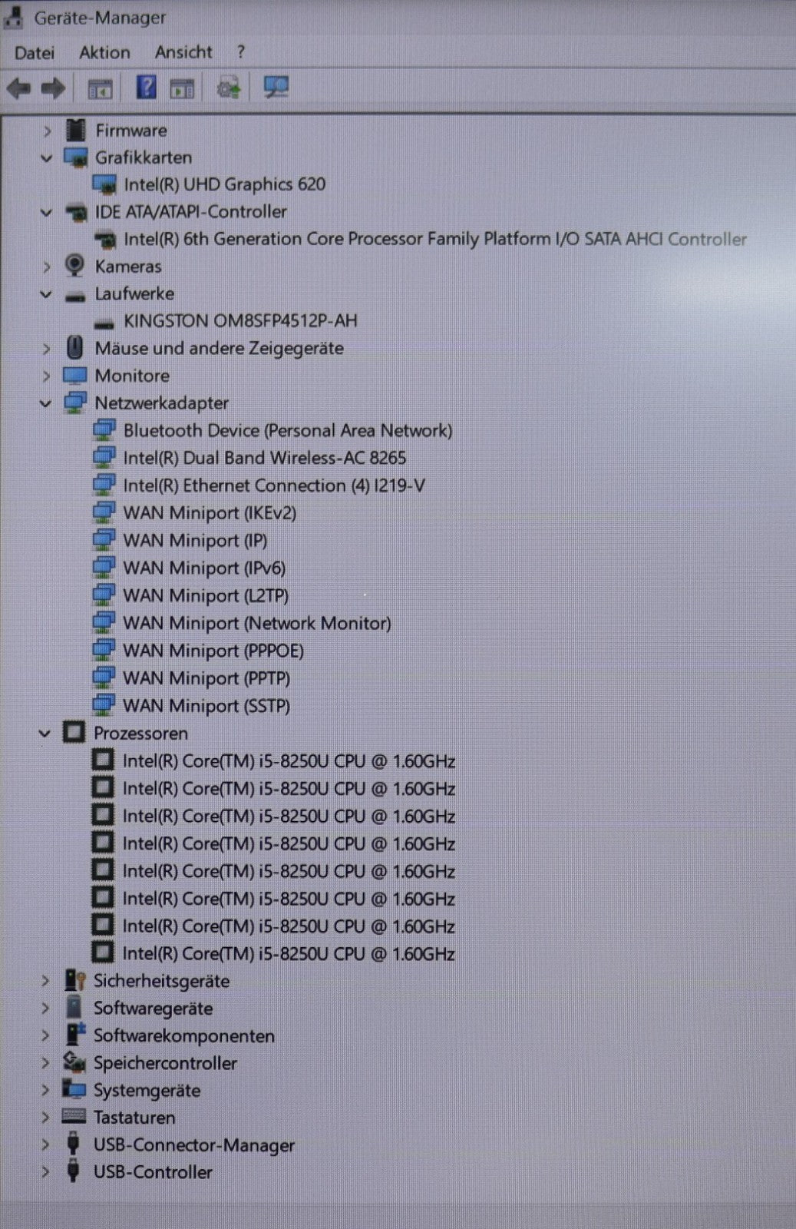
Task: Click the action pane icon right of help
Action: coord(182,89)
